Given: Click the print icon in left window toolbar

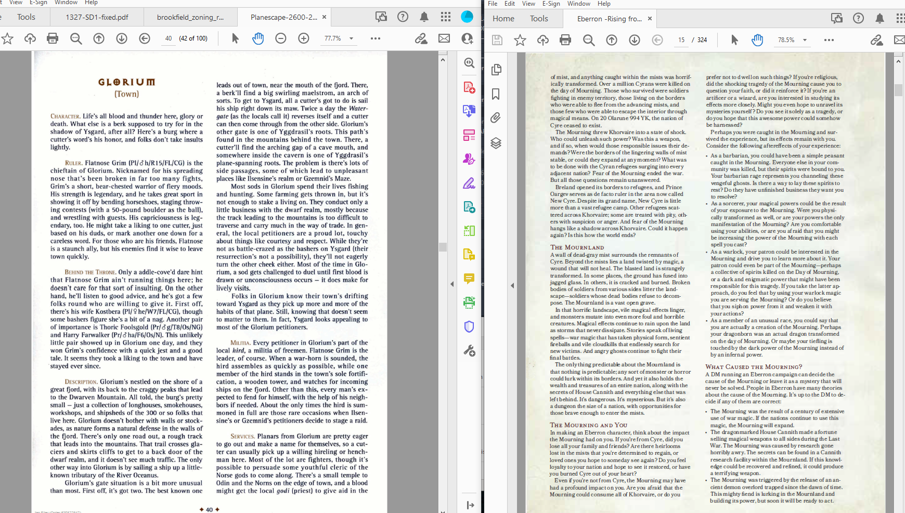Looking at the screenshot, I should pyautogui.click(x=53, y=38).
